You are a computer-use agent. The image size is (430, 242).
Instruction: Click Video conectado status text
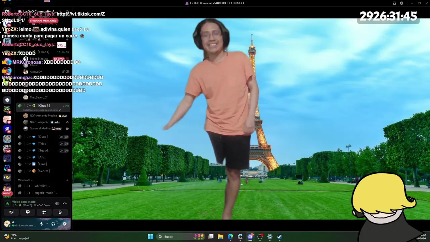coord(24,202)
